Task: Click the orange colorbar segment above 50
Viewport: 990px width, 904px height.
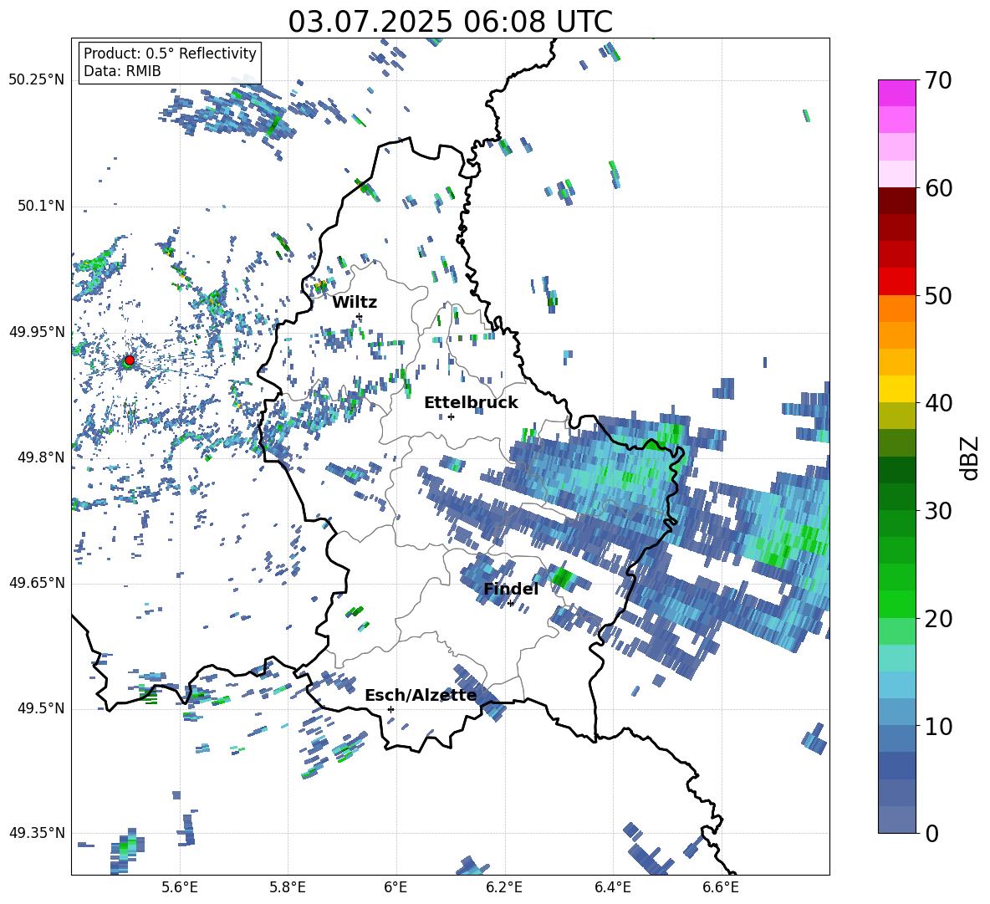Action: [x=897, y=309]
